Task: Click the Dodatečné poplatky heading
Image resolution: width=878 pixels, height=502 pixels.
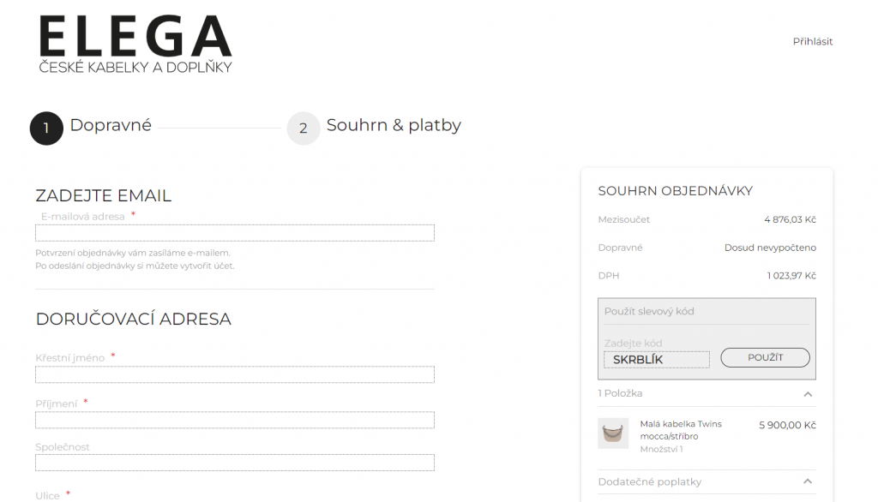Action: (650, 481)
